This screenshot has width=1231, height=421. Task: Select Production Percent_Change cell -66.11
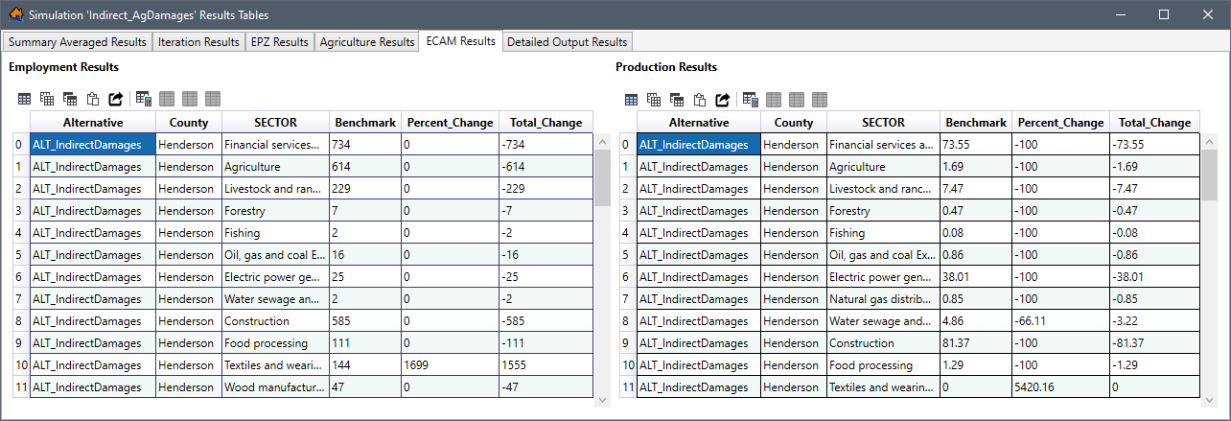(x=1060, y=321)
